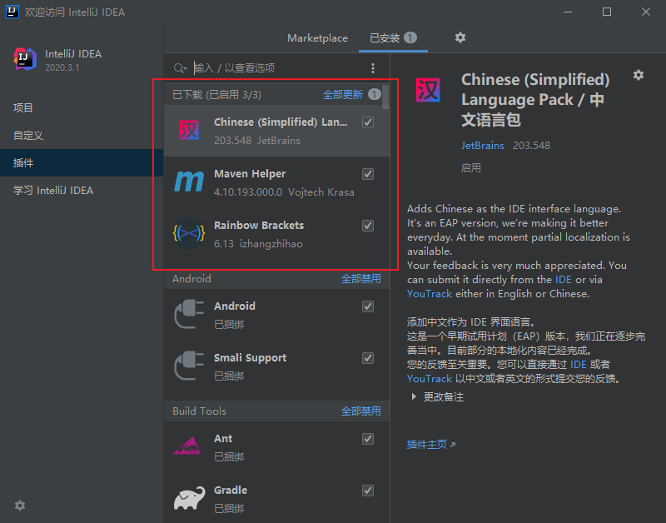Click the update count badge beside 全部更新

tap(374, 94)
